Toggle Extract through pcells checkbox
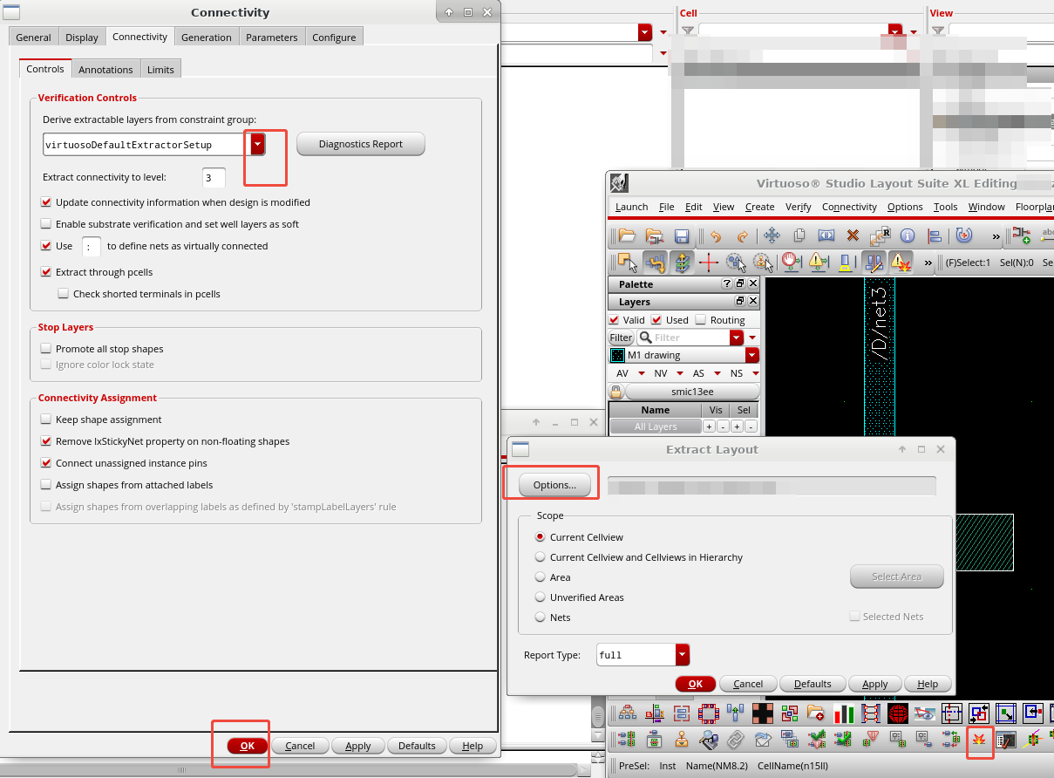The width and height of the screenshot is (1054, 778). point(47,272)
